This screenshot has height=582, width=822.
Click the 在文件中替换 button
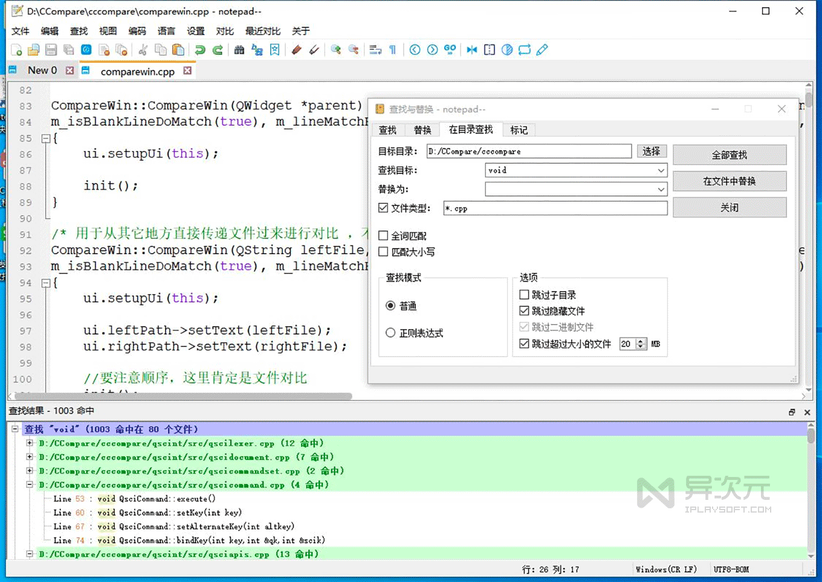coord(730,181)
